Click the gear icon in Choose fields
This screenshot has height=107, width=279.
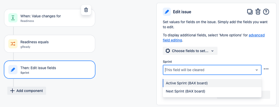coord(168,51)
